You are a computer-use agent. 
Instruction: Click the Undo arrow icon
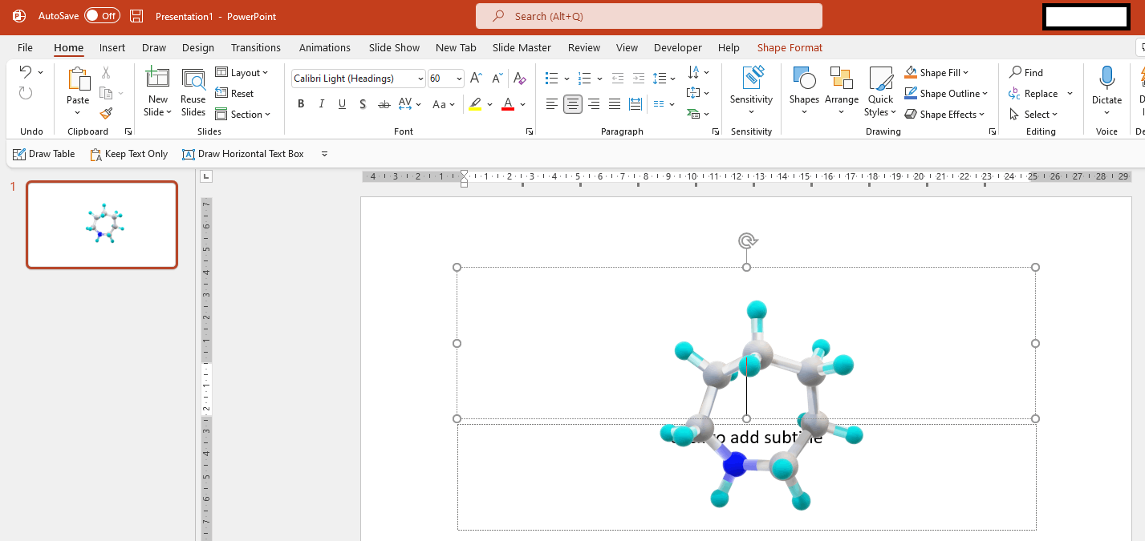(25, 72)
